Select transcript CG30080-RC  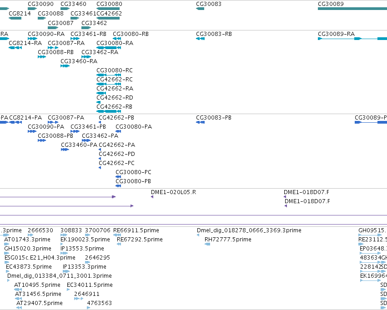point(115,70)
